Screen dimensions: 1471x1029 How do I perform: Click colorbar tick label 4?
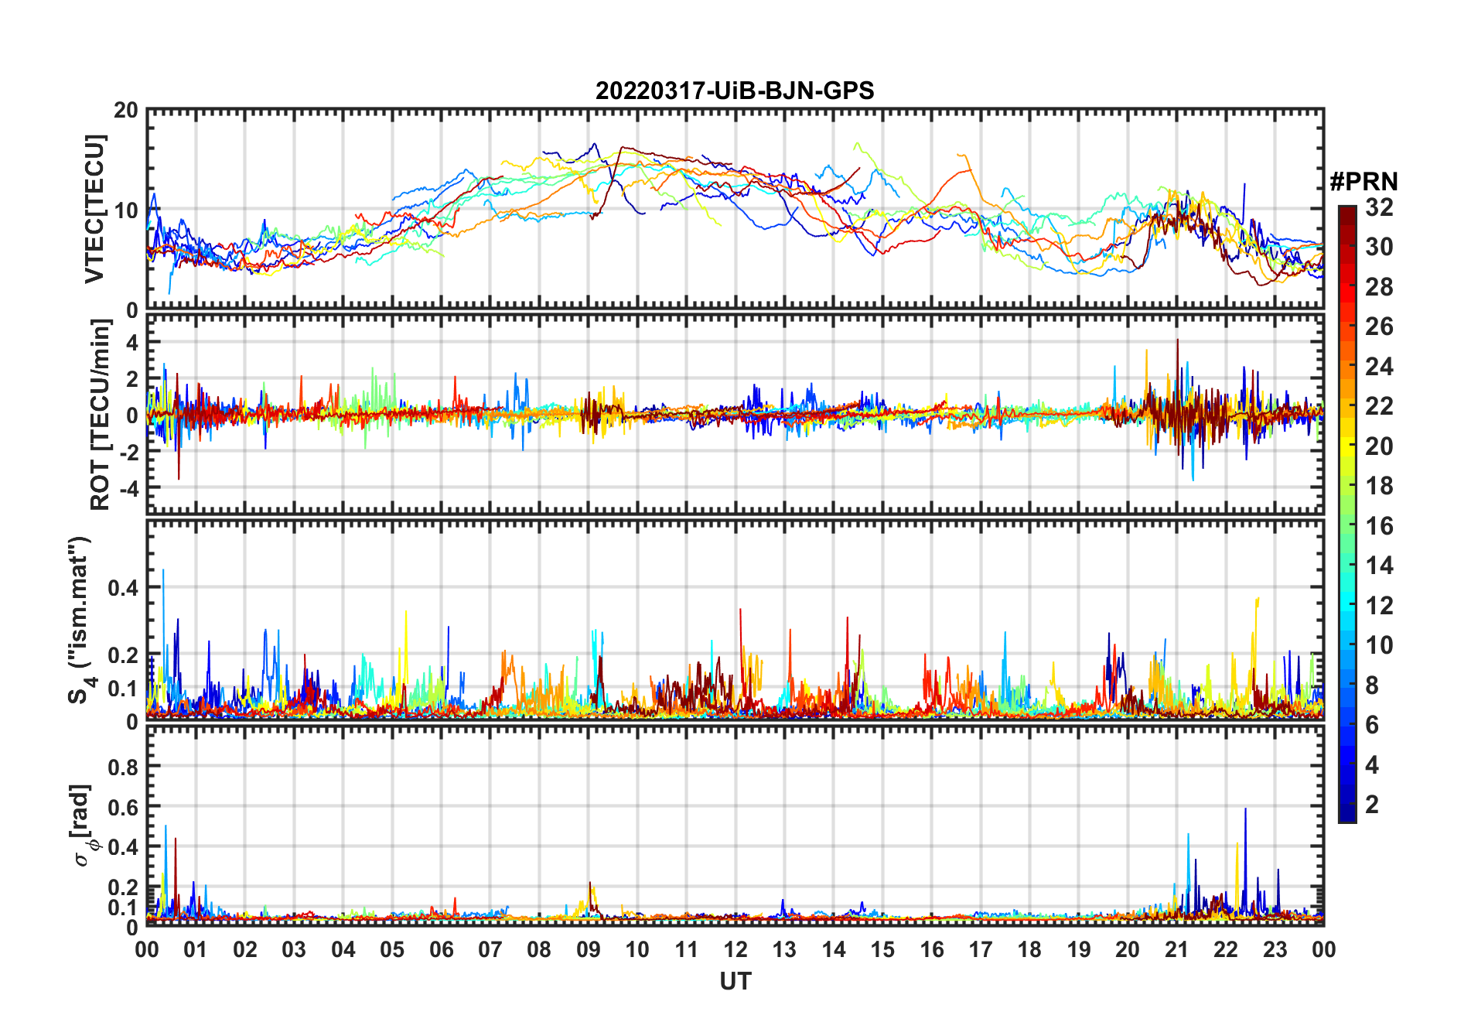coord(1372,765)
